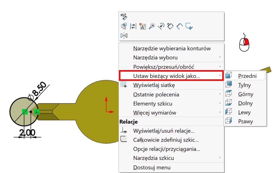Click the left green relation marker on circle
The image size is (278, 173).
[25, 111]
